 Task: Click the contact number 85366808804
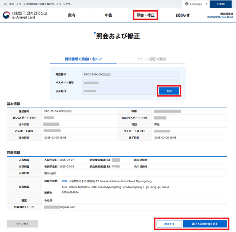(x=70, y=192)
